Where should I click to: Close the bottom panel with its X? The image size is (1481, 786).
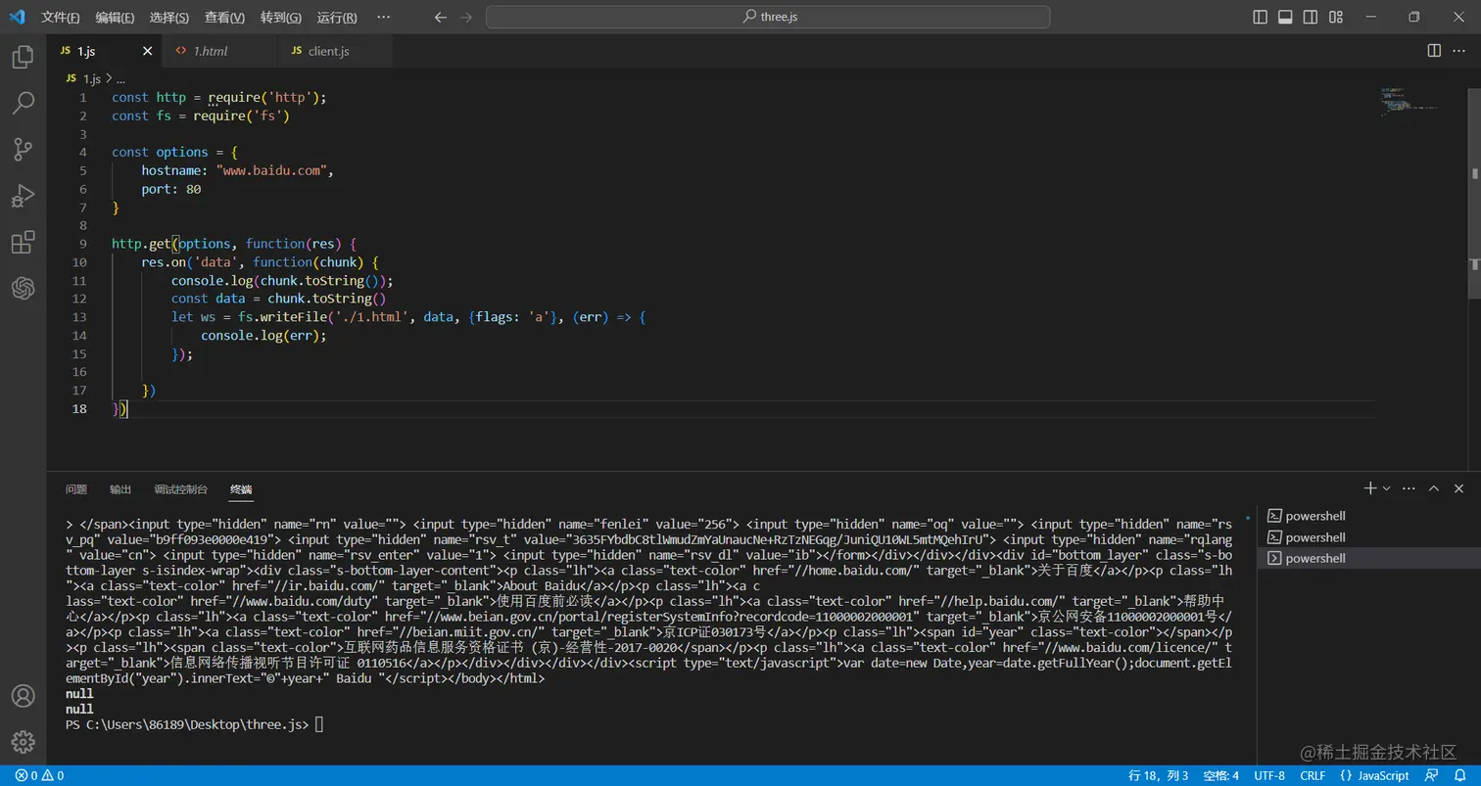click(1459, 488)
